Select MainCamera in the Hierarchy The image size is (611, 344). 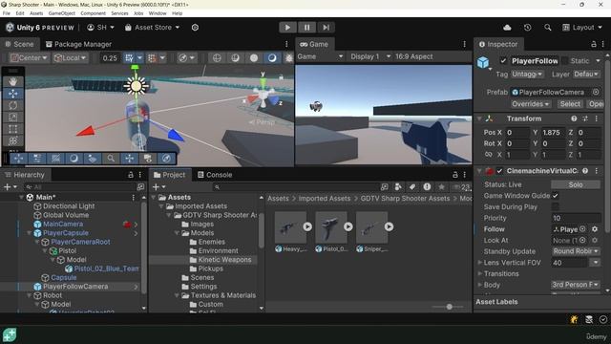pyautogui.click(x=63, y=224)
